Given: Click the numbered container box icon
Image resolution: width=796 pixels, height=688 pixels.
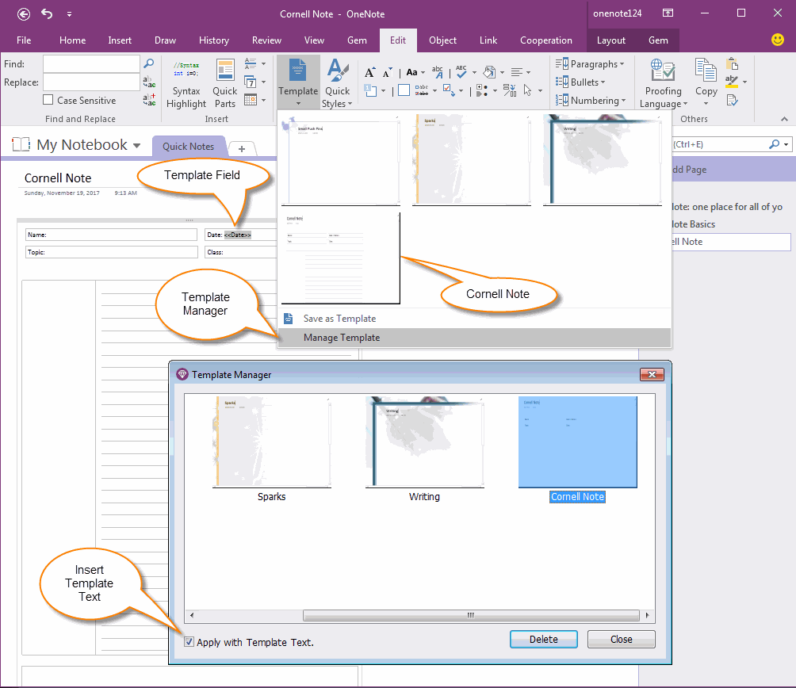Looking at the screenshot, I should coord(370,91).
